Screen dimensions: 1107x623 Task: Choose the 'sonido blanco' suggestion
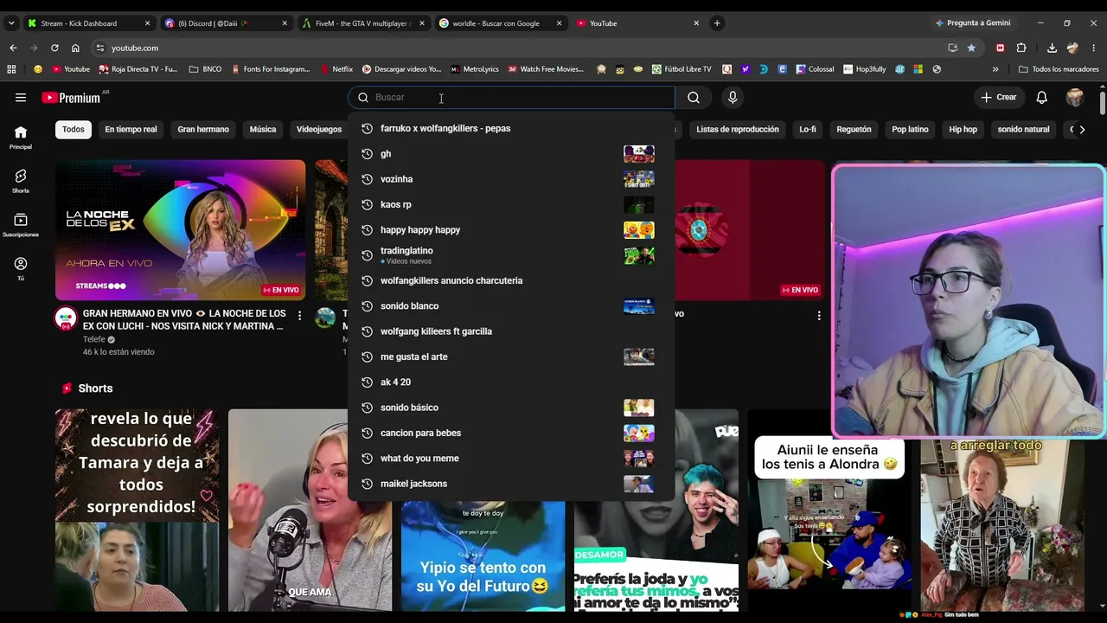511,306
